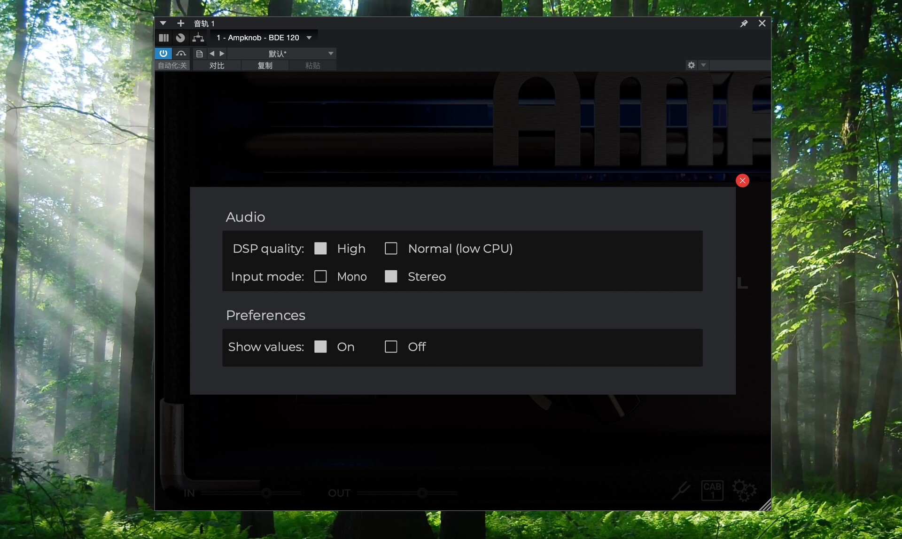
Task: Load the previous preset arrow
Action: (212, 54)
